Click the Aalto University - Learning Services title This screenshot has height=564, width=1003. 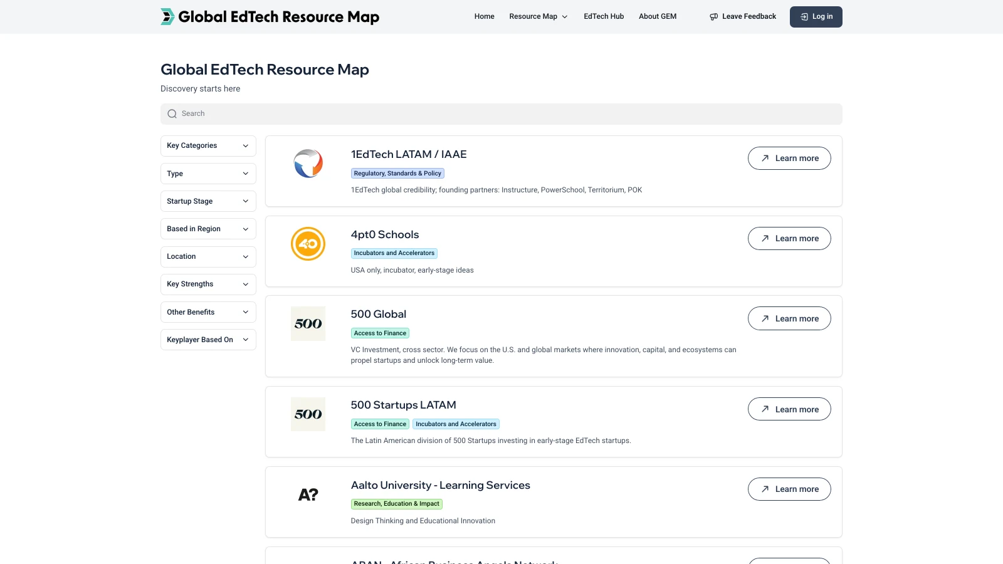(x=441, y=485)
